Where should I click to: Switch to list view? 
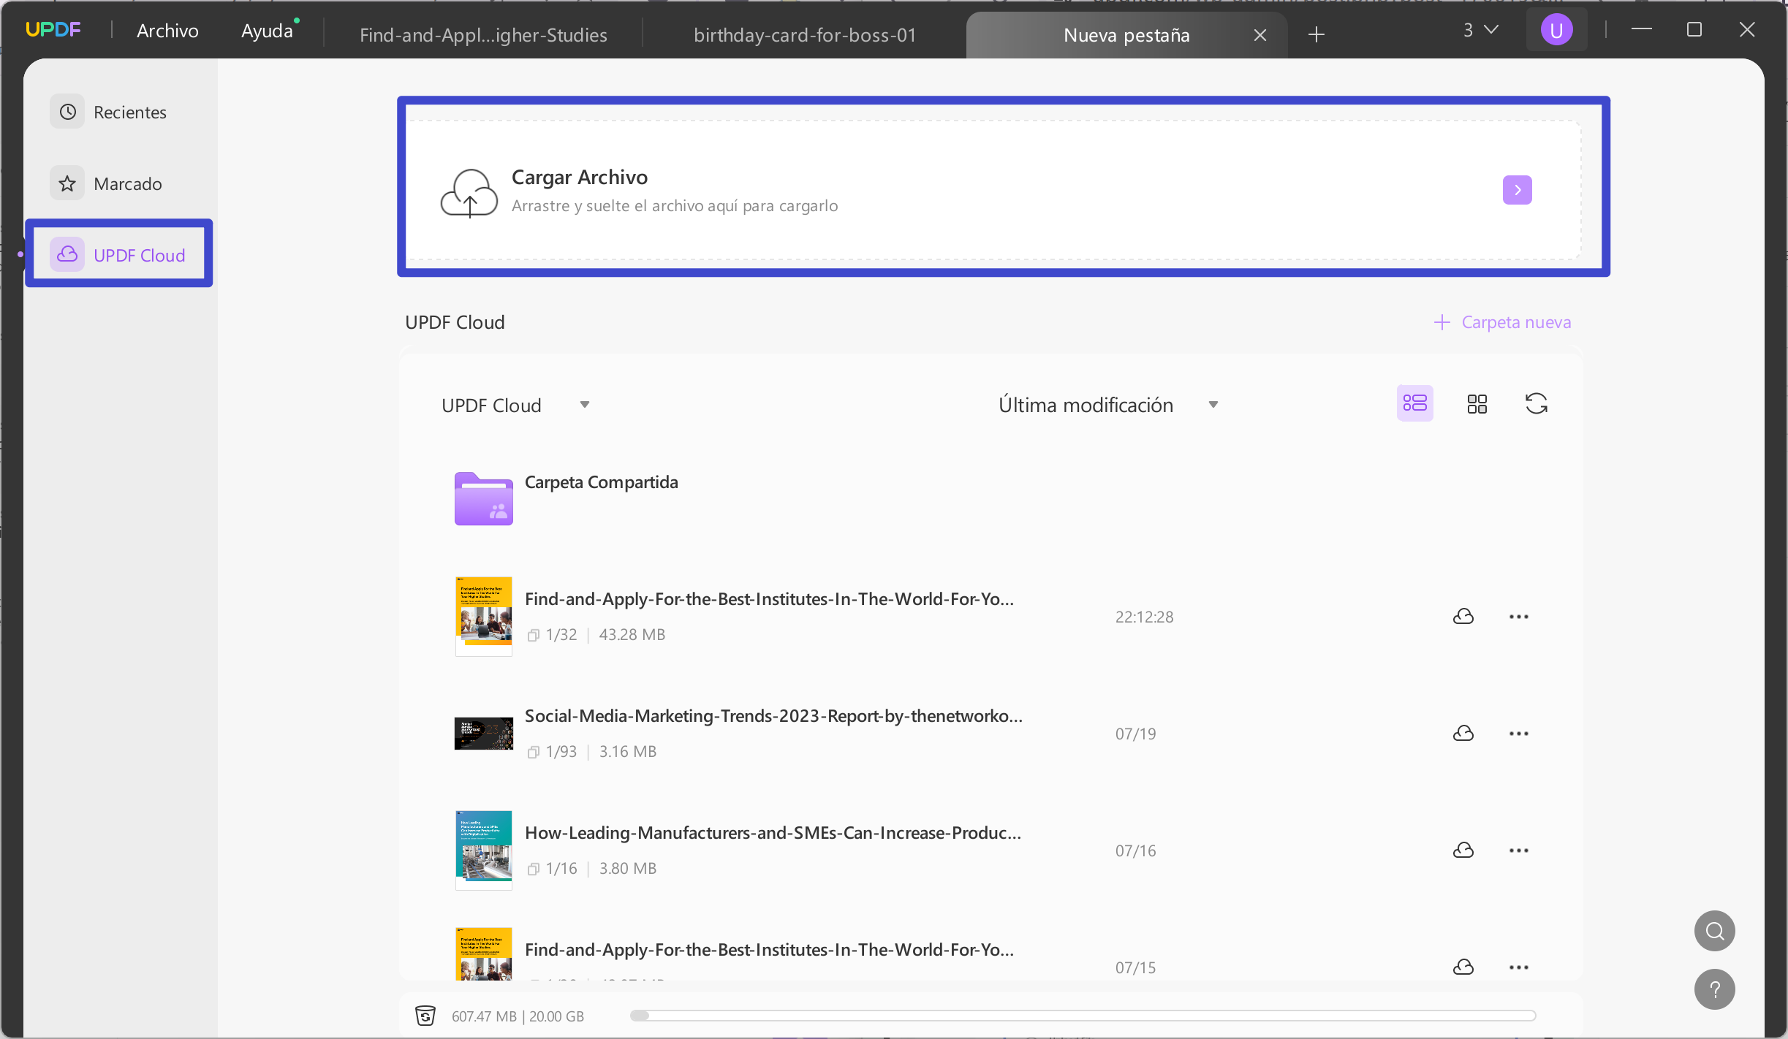pyautogui.click(x=1415, y=403)
